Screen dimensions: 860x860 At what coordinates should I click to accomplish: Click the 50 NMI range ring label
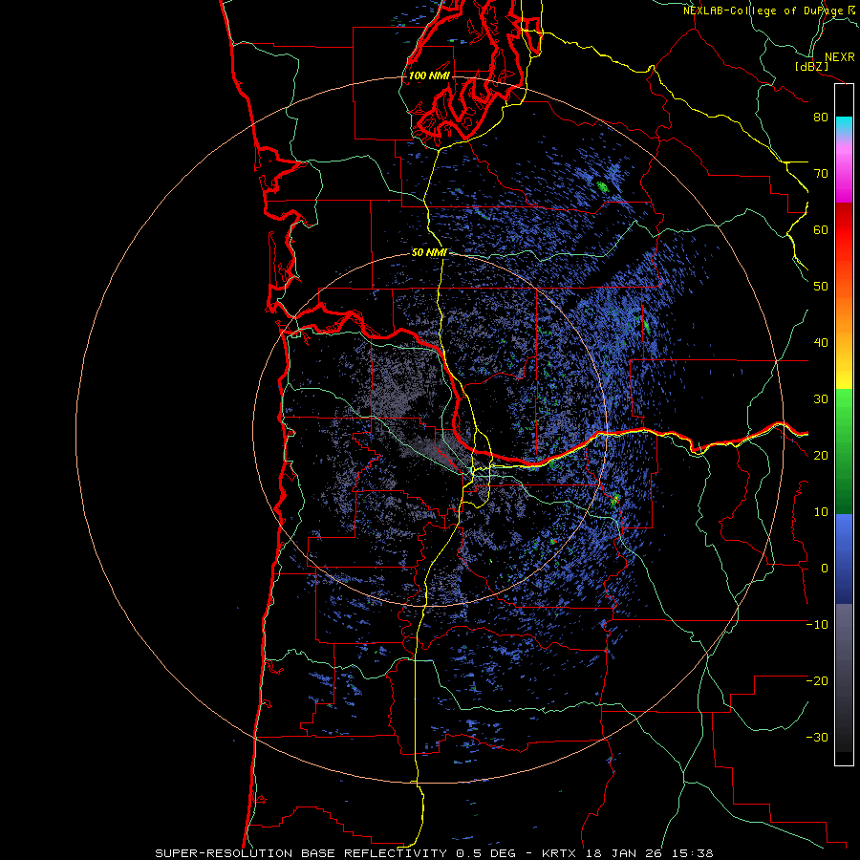point(429,253)
